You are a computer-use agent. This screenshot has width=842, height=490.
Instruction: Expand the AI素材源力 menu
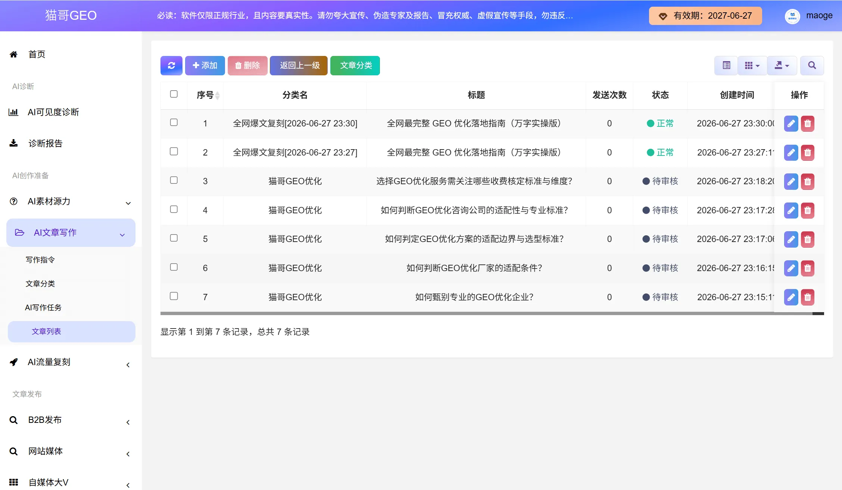click(71, 202)
